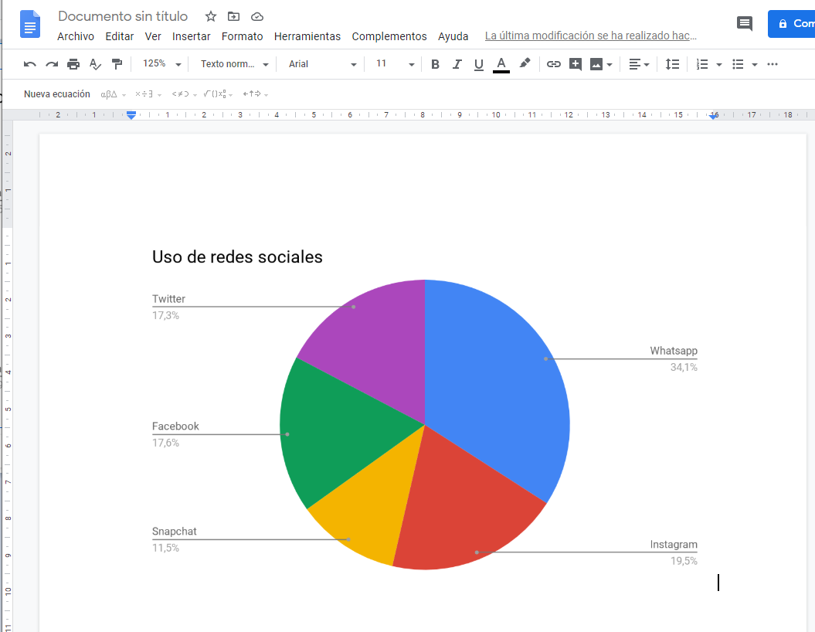Open comment history speech bubble icon

click(745, 23)
